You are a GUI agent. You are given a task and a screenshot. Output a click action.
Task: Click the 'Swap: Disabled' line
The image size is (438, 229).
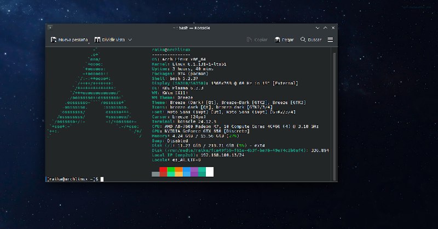tap(170, 141)
